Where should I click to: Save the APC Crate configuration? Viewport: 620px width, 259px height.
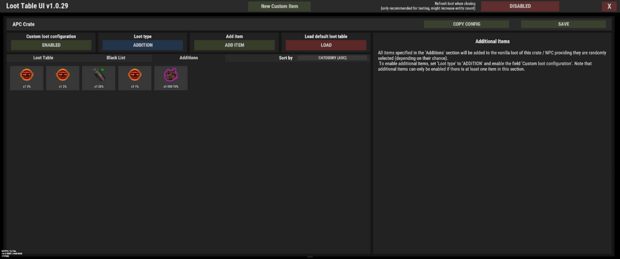(564, 24)
